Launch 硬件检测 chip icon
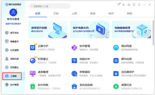 [116, 60]
